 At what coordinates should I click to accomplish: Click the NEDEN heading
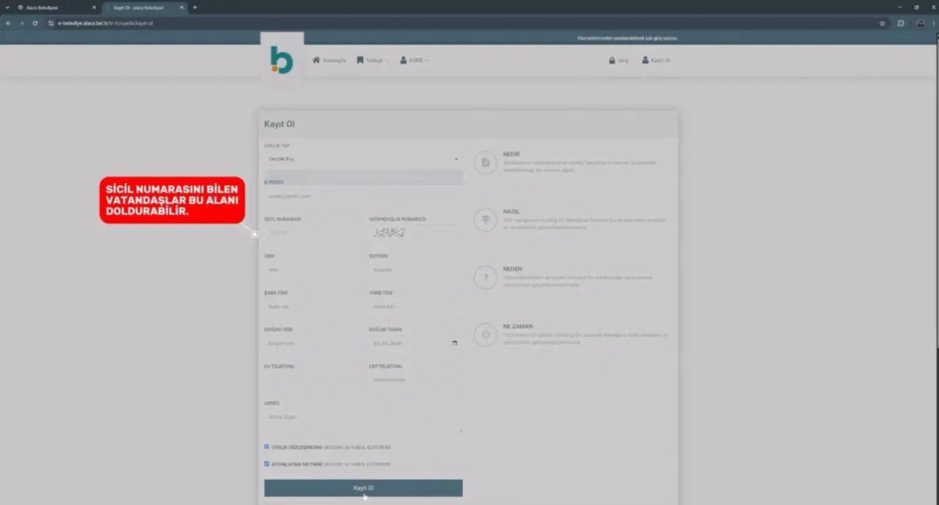click(x=513, y=269)
